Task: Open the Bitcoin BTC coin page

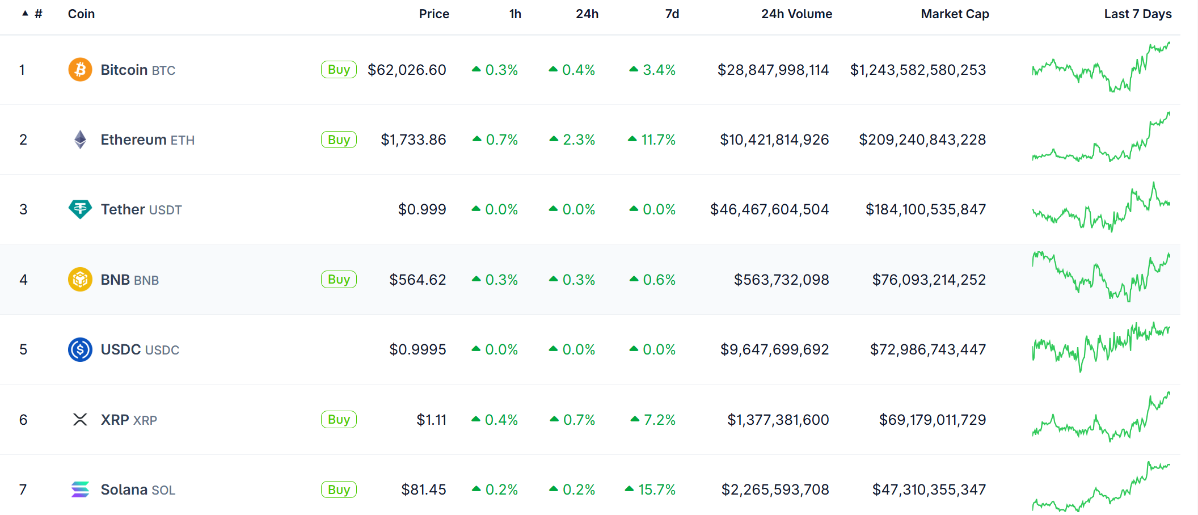Action: tap(138, 70)
